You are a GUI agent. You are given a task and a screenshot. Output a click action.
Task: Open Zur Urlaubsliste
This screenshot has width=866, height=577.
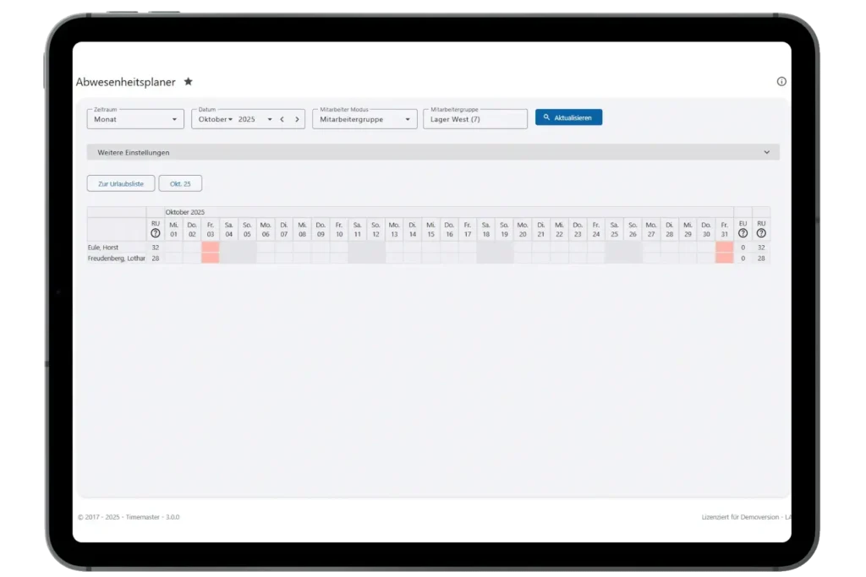click(x=121, y=183)
